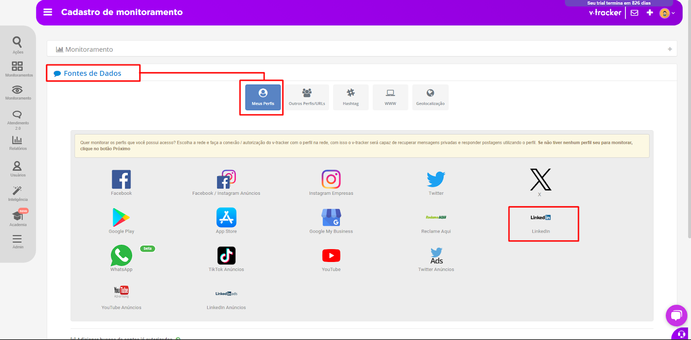The image size is (691, 340).
Task: Select the Meus Perfis tab
Action: [263, 97]
